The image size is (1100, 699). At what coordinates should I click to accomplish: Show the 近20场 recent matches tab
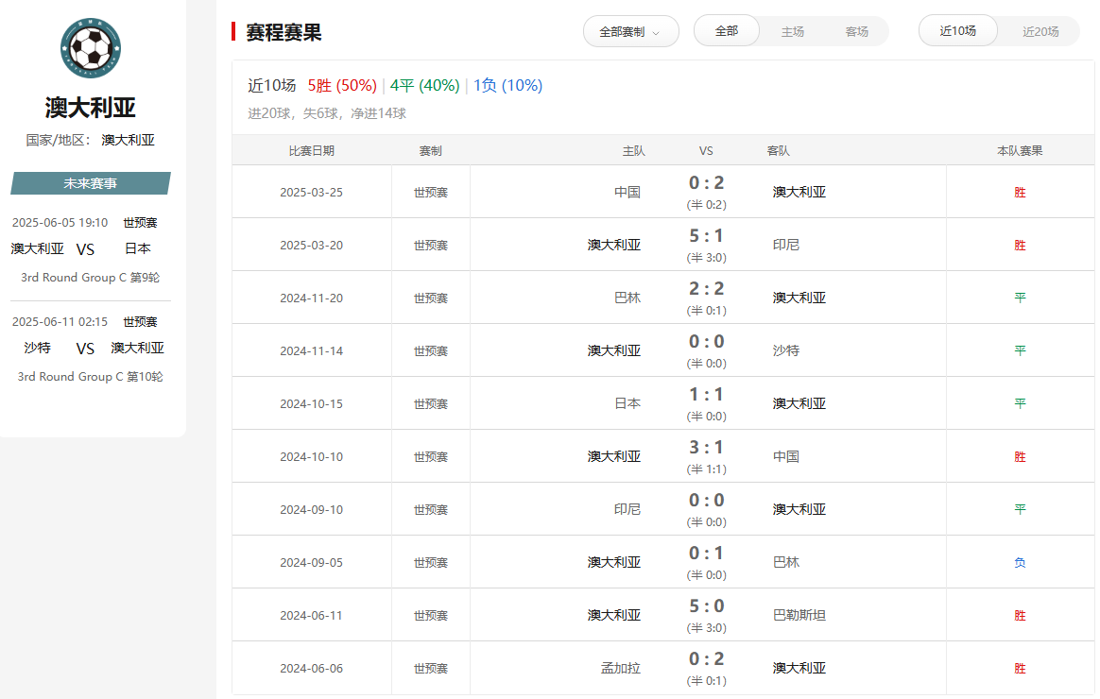coord(1040,31)
